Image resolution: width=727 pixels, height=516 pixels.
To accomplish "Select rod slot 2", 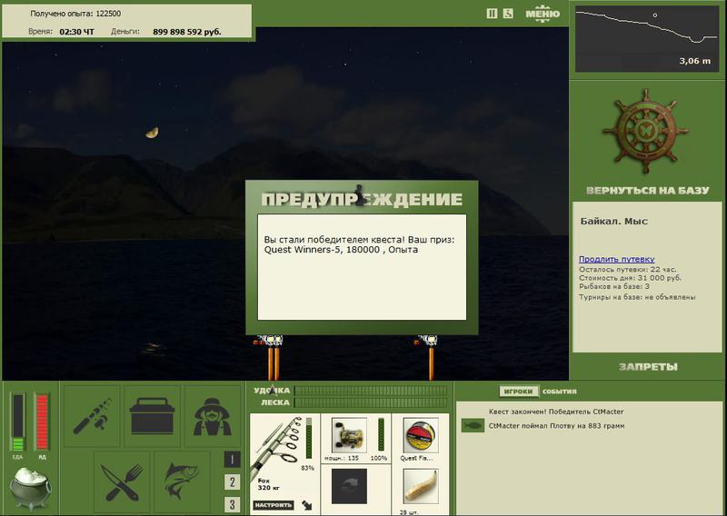I will click(233, 481).
